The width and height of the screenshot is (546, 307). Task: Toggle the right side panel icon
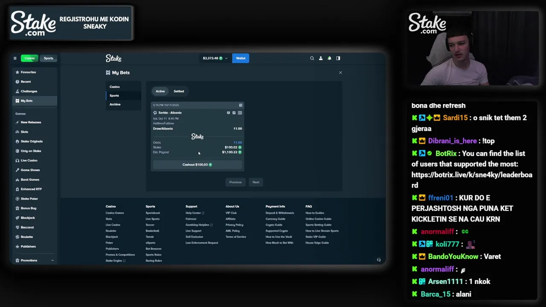[338, 58]
